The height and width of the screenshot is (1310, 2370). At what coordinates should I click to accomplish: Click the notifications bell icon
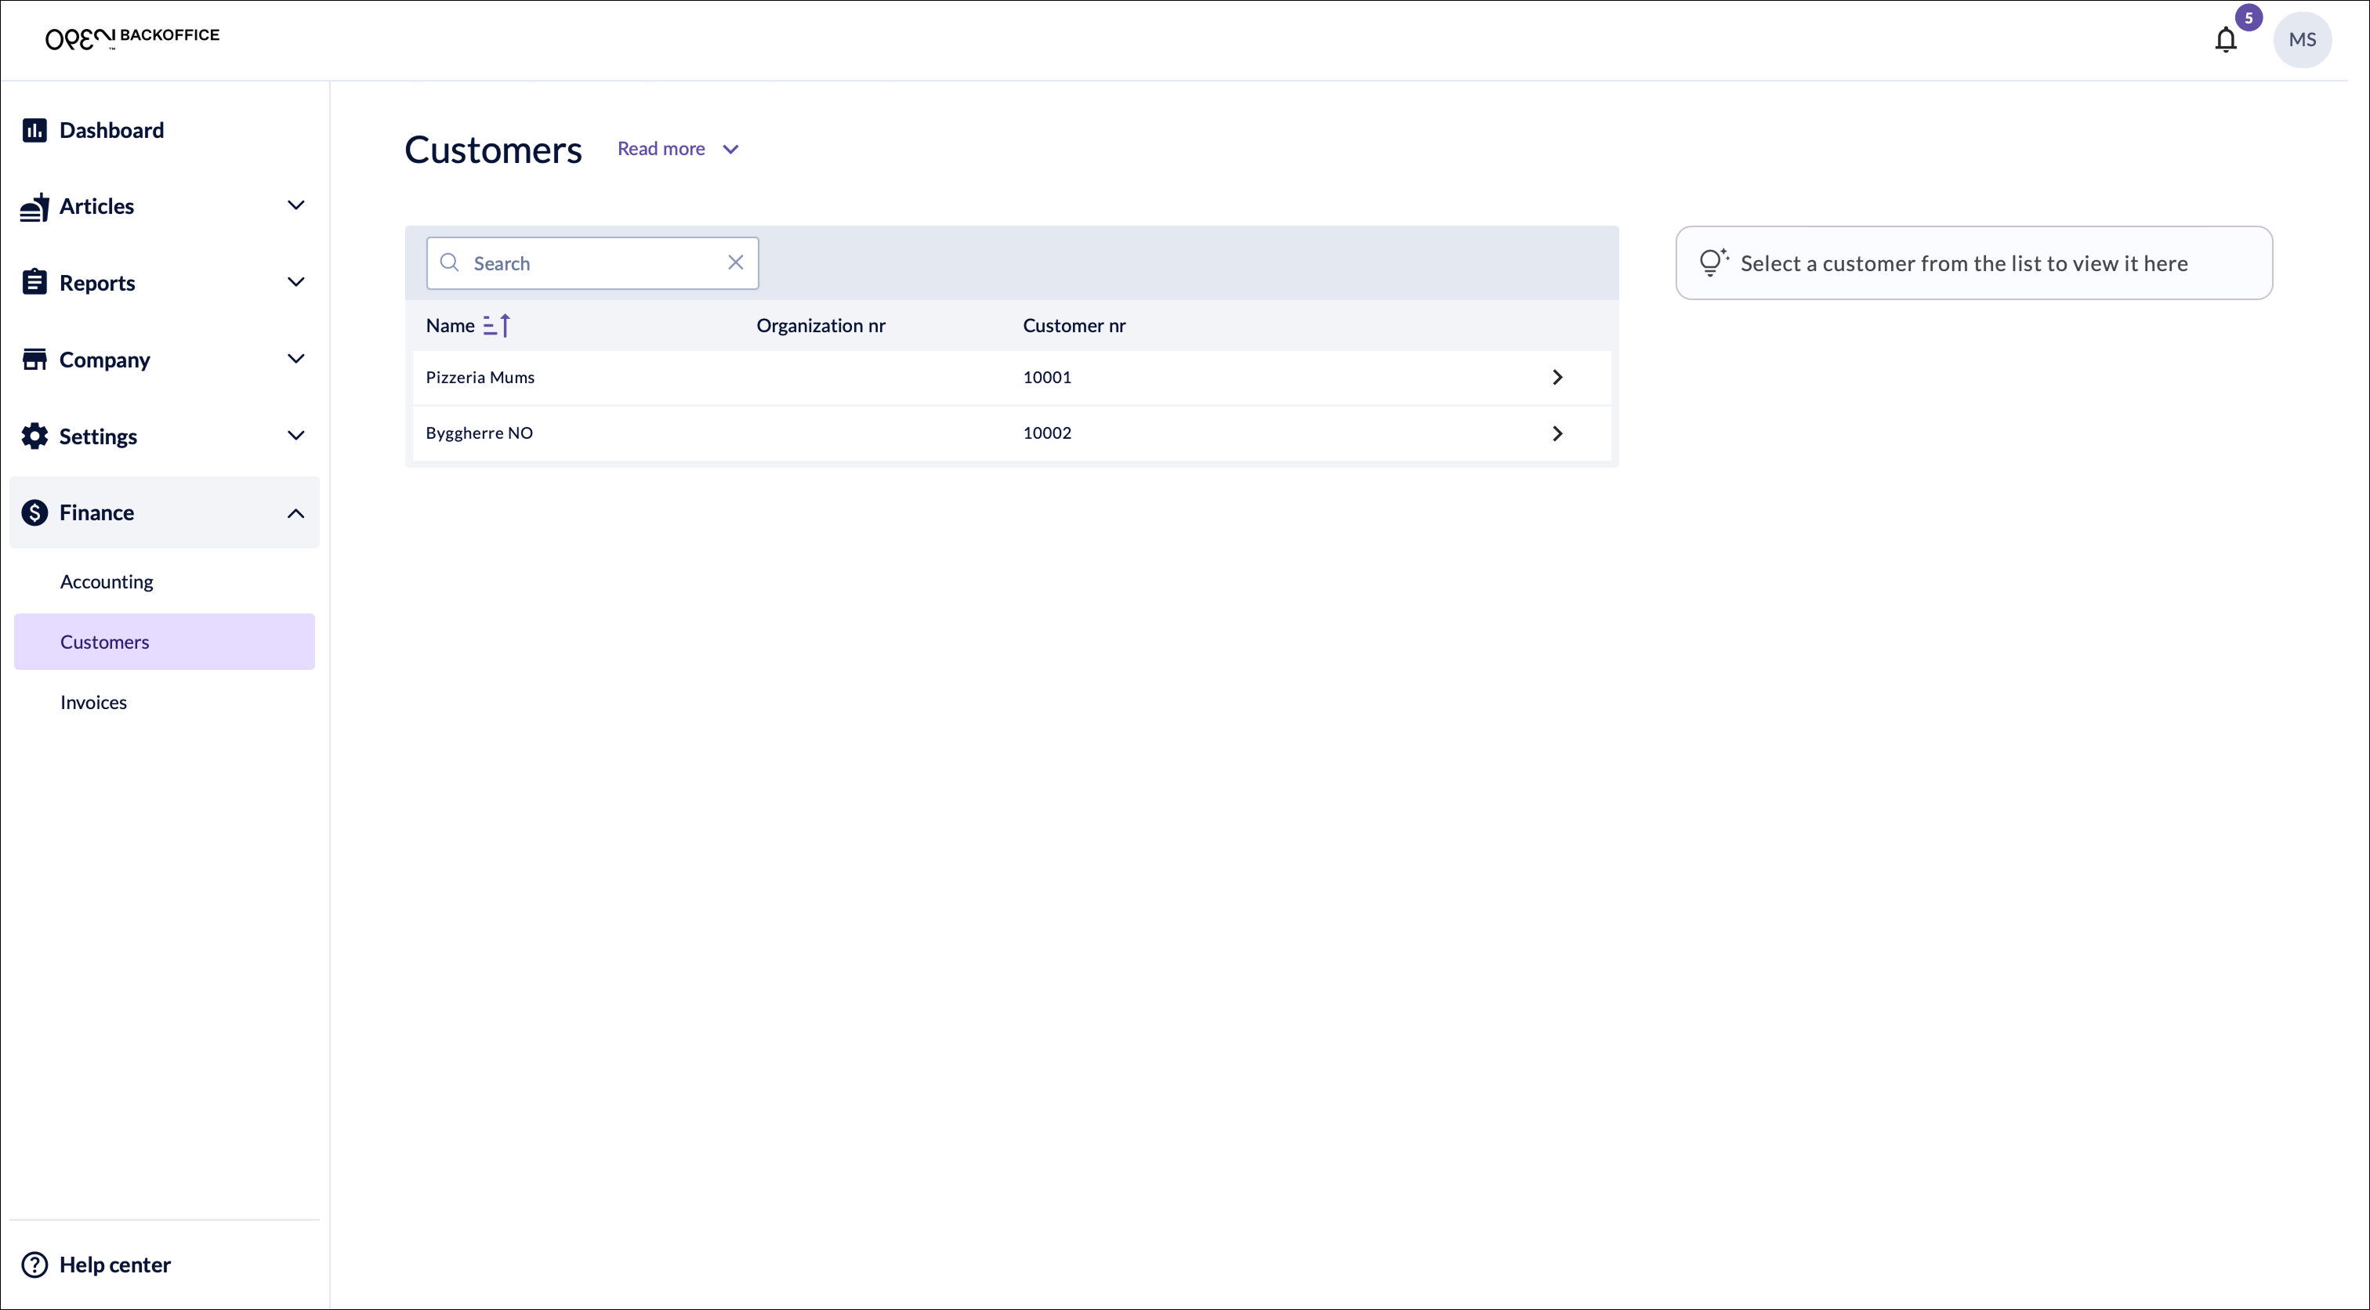(2225, 39)
